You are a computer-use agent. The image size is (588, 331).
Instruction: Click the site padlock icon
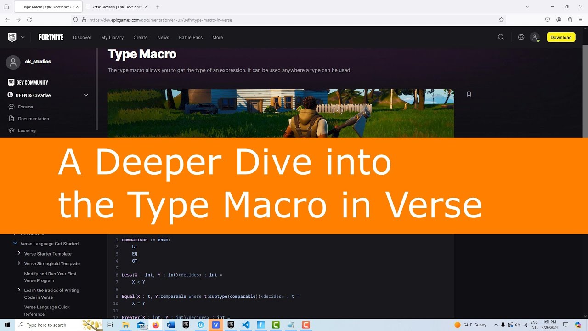(x=84, y=20)
